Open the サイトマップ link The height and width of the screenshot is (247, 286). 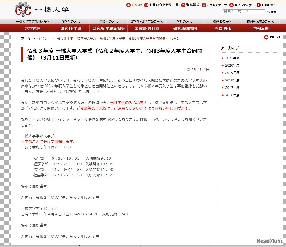pyautogui.click(x=243, y=5)
